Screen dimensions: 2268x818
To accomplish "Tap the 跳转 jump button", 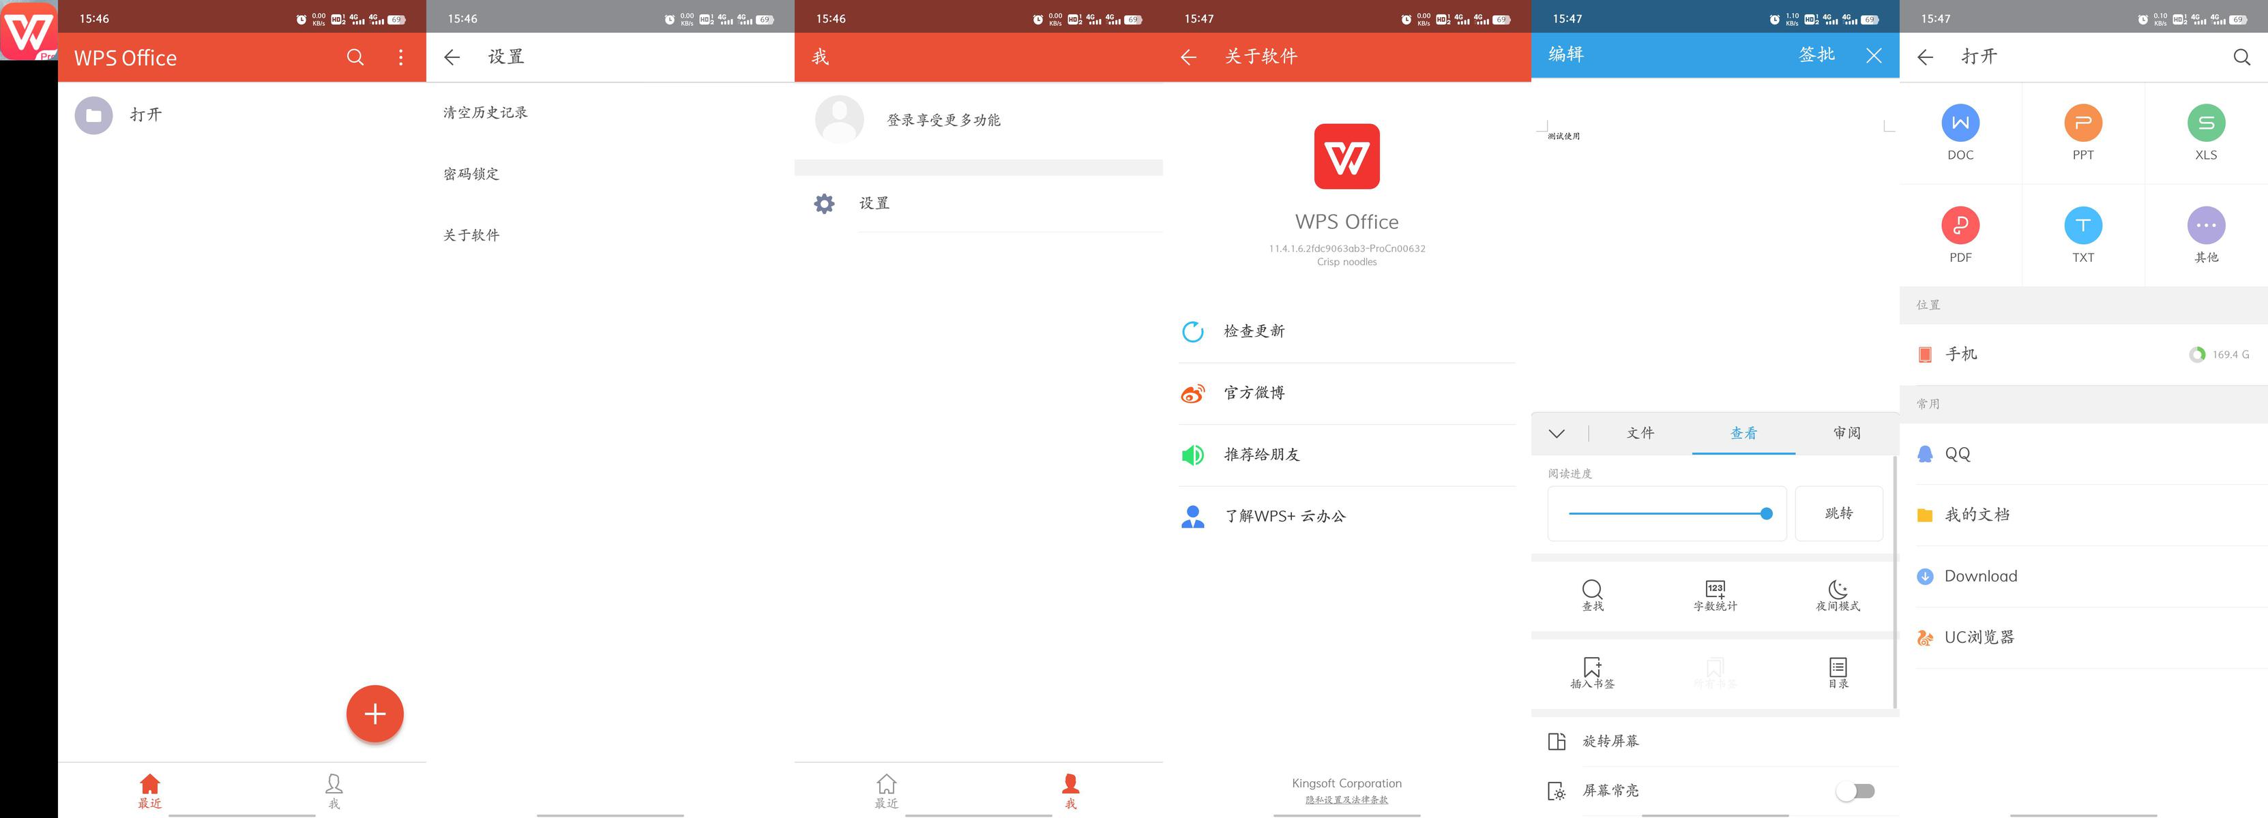I will click(x=1838, y=514).
